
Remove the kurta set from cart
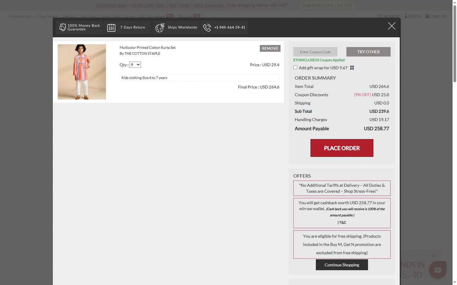[270, 48]
